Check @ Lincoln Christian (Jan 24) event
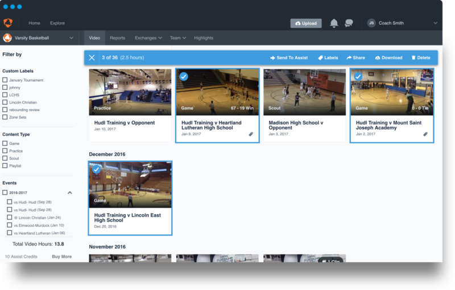The width and height of the screenshot is (455, 290). tap(10, 217)
